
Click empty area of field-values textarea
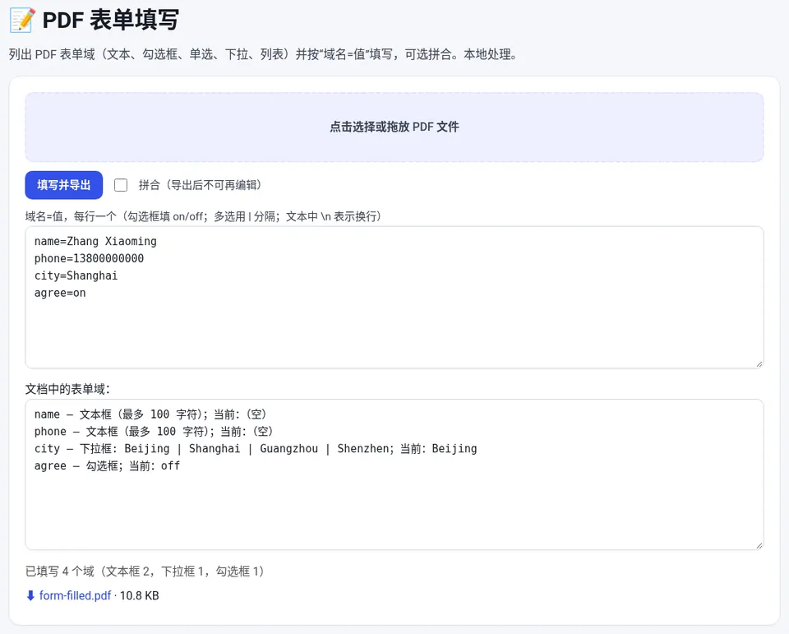[x=394, y=332]
